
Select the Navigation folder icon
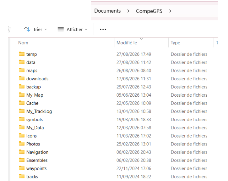pyautogui.click(x=22, y=152)
